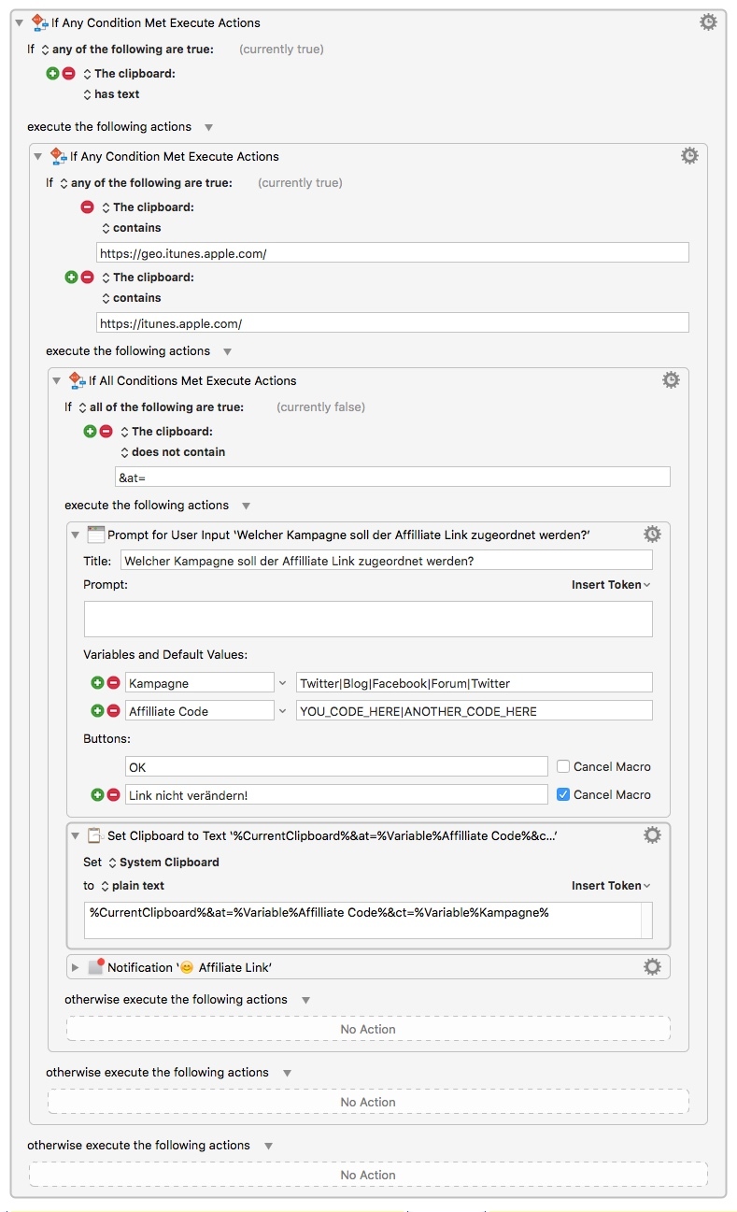
Task: Change 'System Clipboard' target selector
Action: 163,863
